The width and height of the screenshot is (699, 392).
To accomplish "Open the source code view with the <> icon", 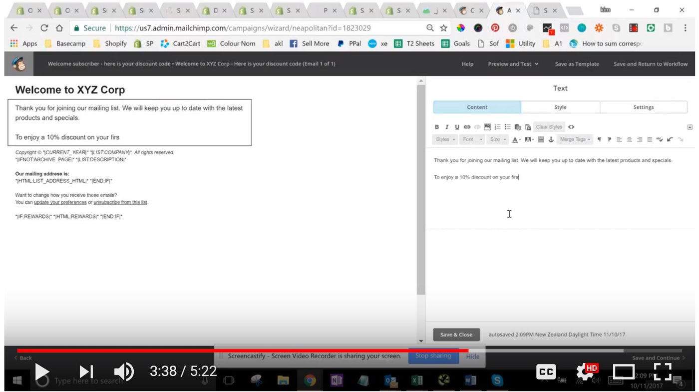I will [571, 127].
